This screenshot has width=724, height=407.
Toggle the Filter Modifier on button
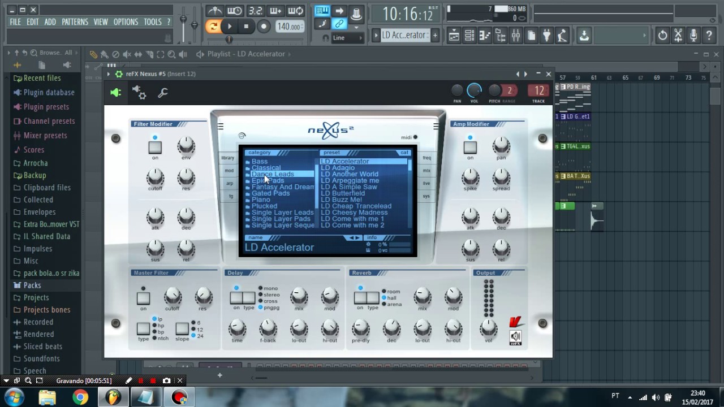pos(155,148)
